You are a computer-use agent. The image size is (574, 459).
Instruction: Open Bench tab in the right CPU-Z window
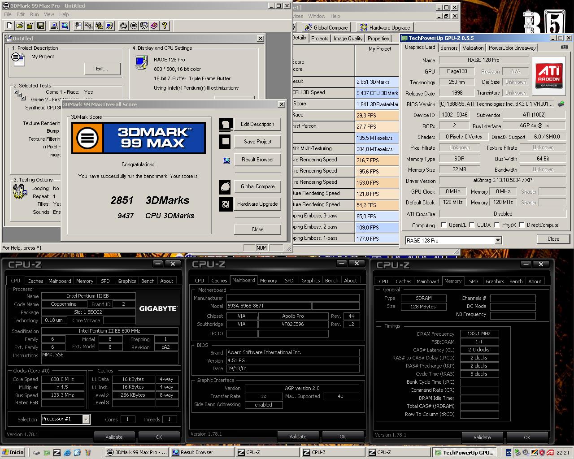(516, 281)
